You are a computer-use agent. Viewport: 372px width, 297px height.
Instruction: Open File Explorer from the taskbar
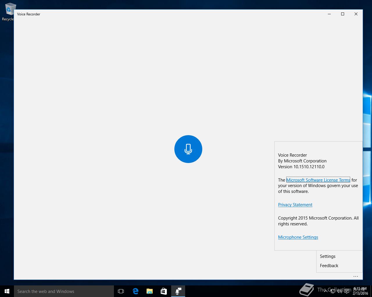(150, 291)
